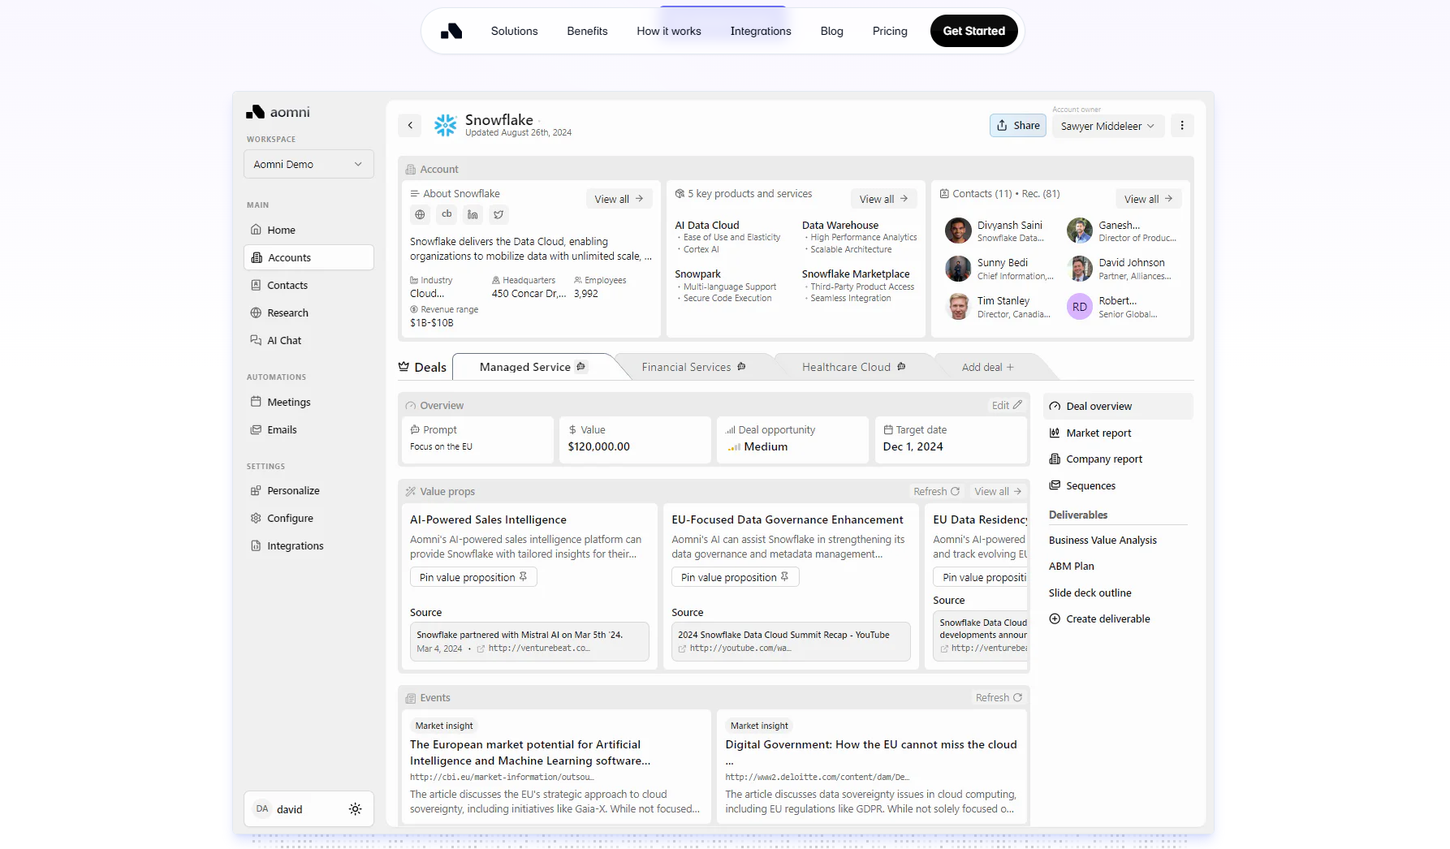Pin the AI-Powered Sales Intelligence value proposition
This screenshot has height=849, width=1450.
(473, 576)
